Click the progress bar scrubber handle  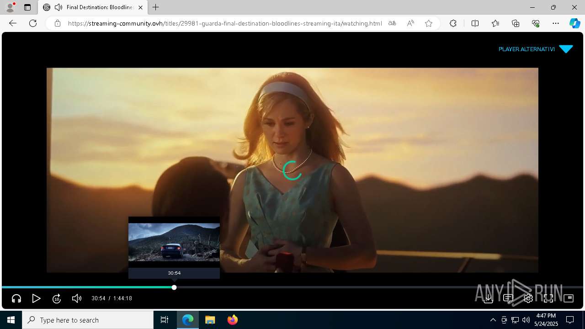click(174, 287)
